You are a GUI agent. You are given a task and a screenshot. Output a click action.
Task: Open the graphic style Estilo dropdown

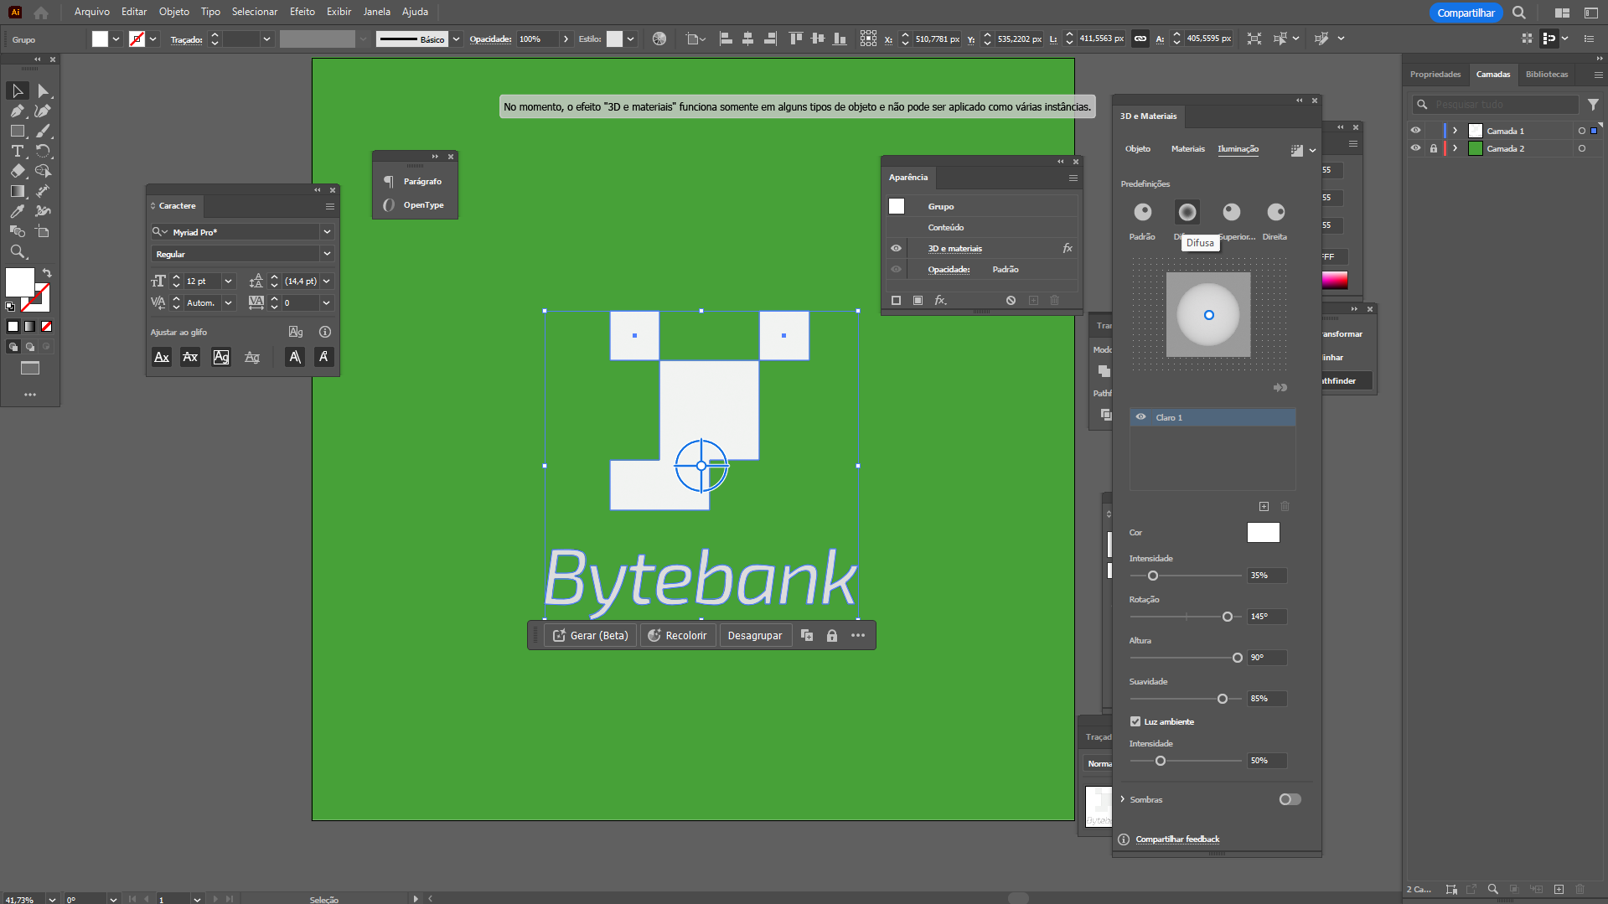click(631, 39)
